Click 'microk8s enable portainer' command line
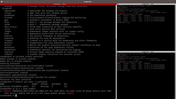The width and height of the screenshot is (176, 99). tap(29, 57)
